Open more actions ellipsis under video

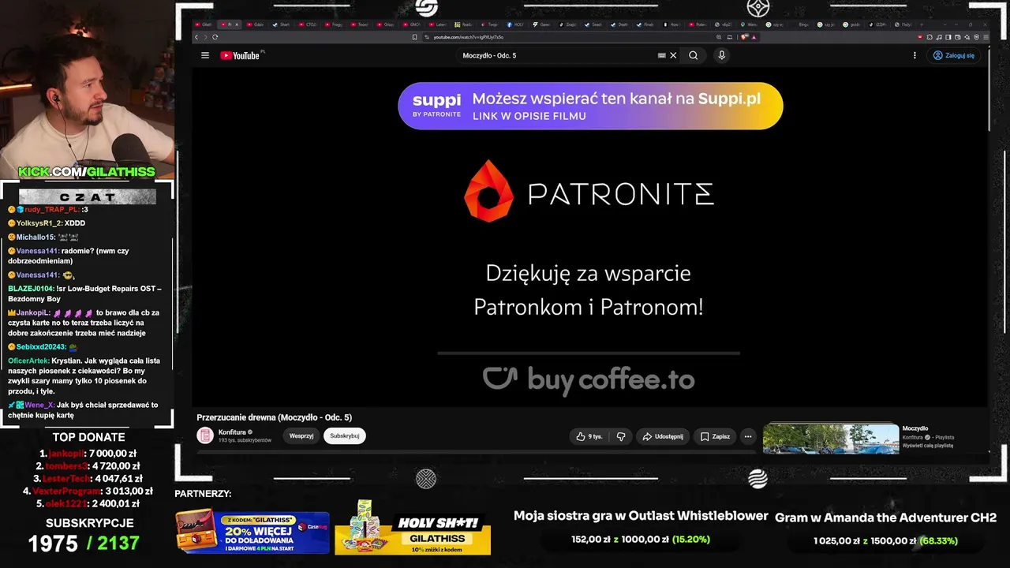[x=748, y=436]
